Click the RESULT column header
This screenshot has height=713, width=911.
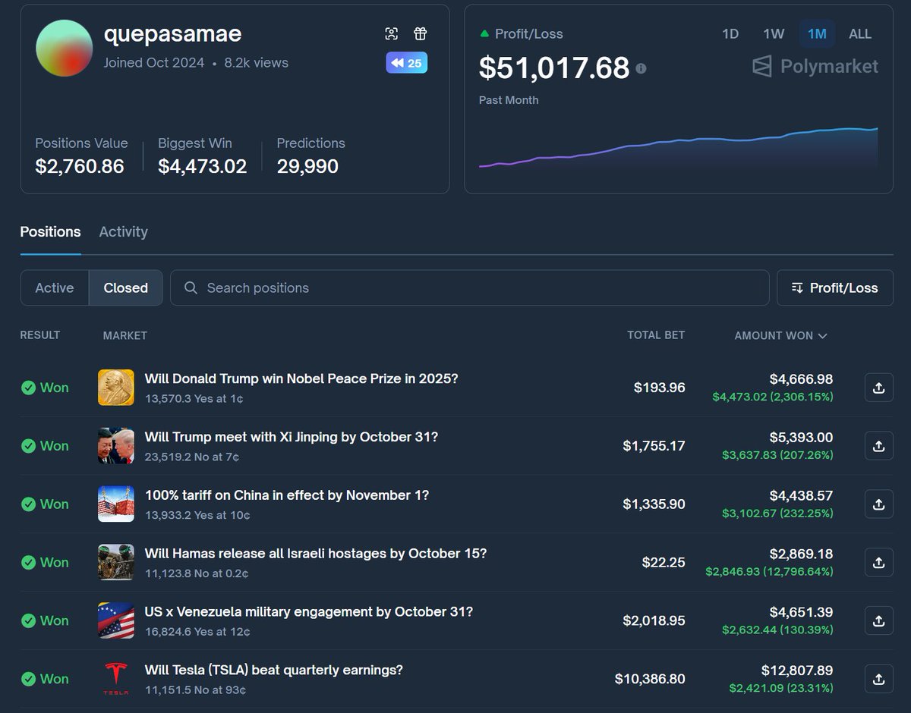[39, 335]
